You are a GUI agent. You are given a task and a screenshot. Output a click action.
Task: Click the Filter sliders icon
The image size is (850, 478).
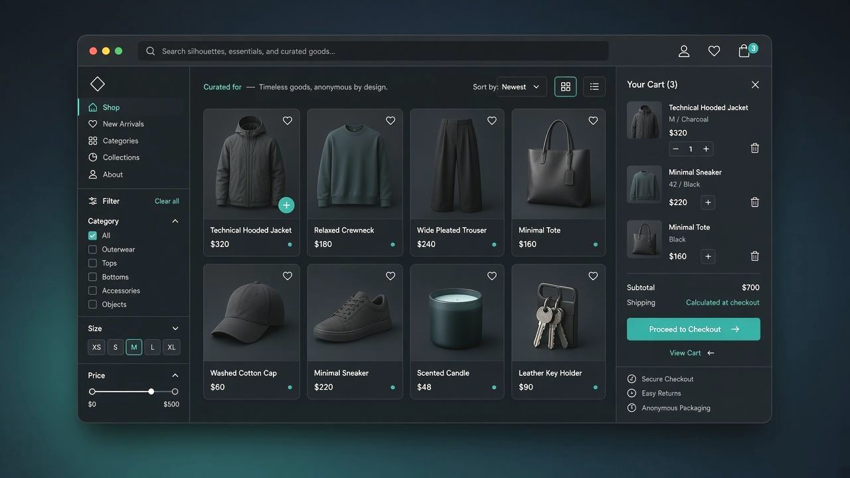click(92, 201)
